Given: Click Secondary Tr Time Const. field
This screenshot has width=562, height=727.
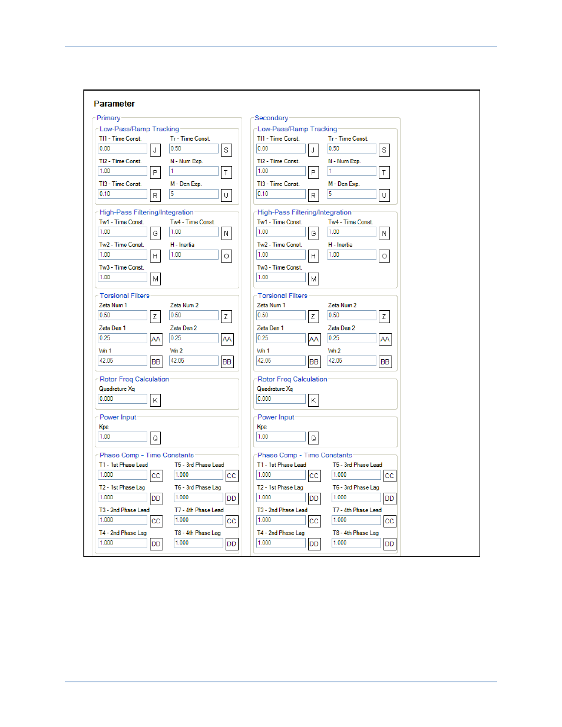Looking at the screenshot, I should [352, 149].
